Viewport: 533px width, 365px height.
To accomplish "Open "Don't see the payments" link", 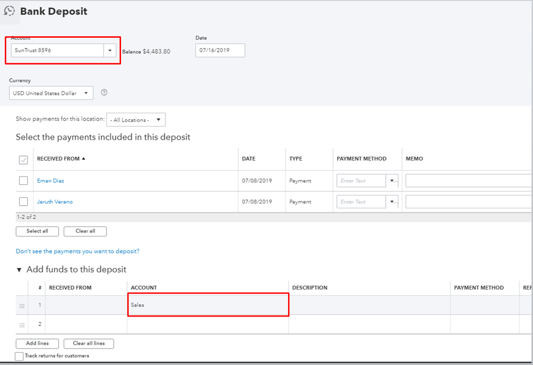I will [77, 251].
